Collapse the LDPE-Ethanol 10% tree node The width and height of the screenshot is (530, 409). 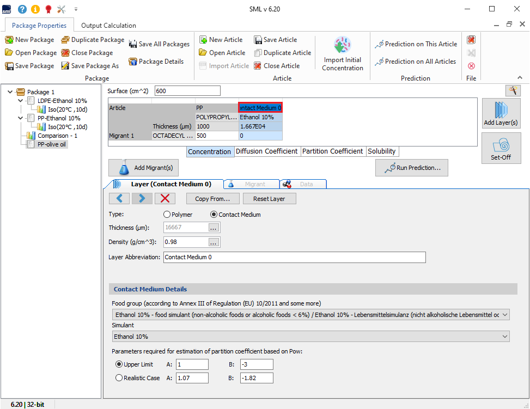coord(20,101)
